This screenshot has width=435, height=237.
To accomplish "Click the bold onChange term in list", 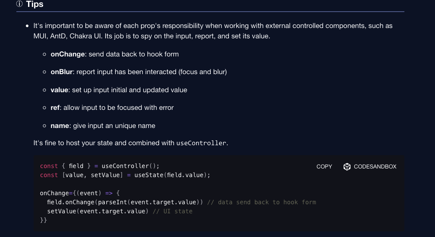I will pos(68,54).
